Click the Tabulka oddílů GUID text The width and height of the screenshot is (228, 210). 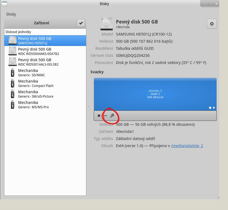pos(135,48)
